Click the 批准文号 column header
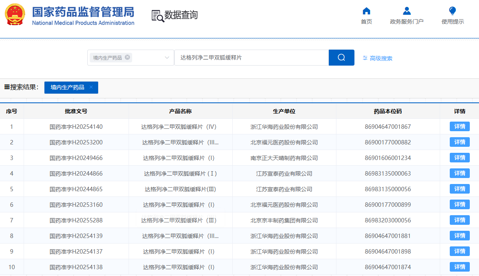 pos(76,111)
